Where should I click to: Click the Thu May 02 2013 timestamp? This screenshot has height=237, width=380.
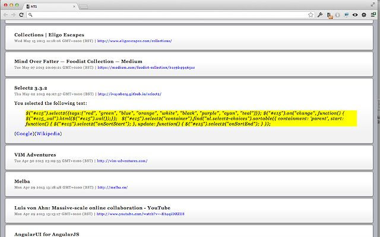coord(54,94)
